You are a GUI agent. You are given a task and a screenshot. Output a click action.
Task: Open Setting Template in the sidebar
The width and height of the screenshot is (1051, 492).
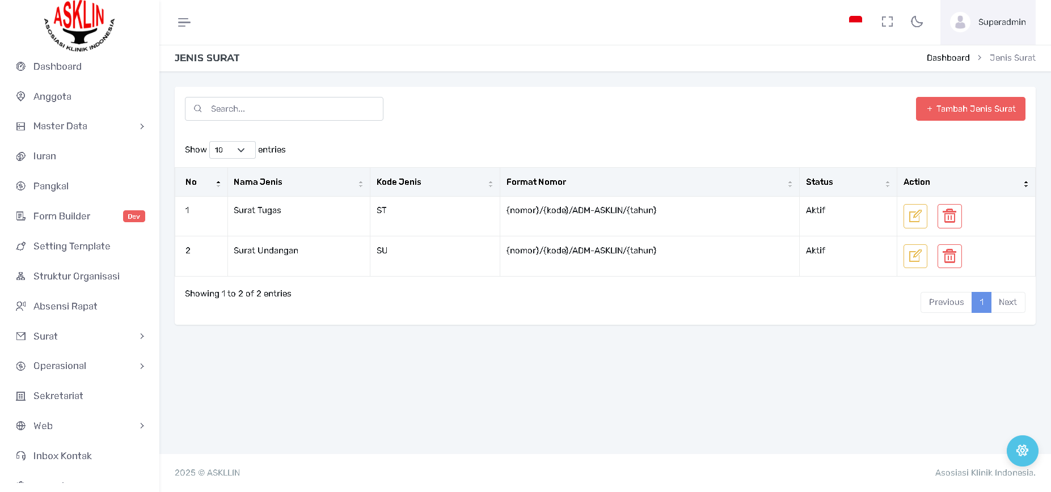[x=71, y=246]
